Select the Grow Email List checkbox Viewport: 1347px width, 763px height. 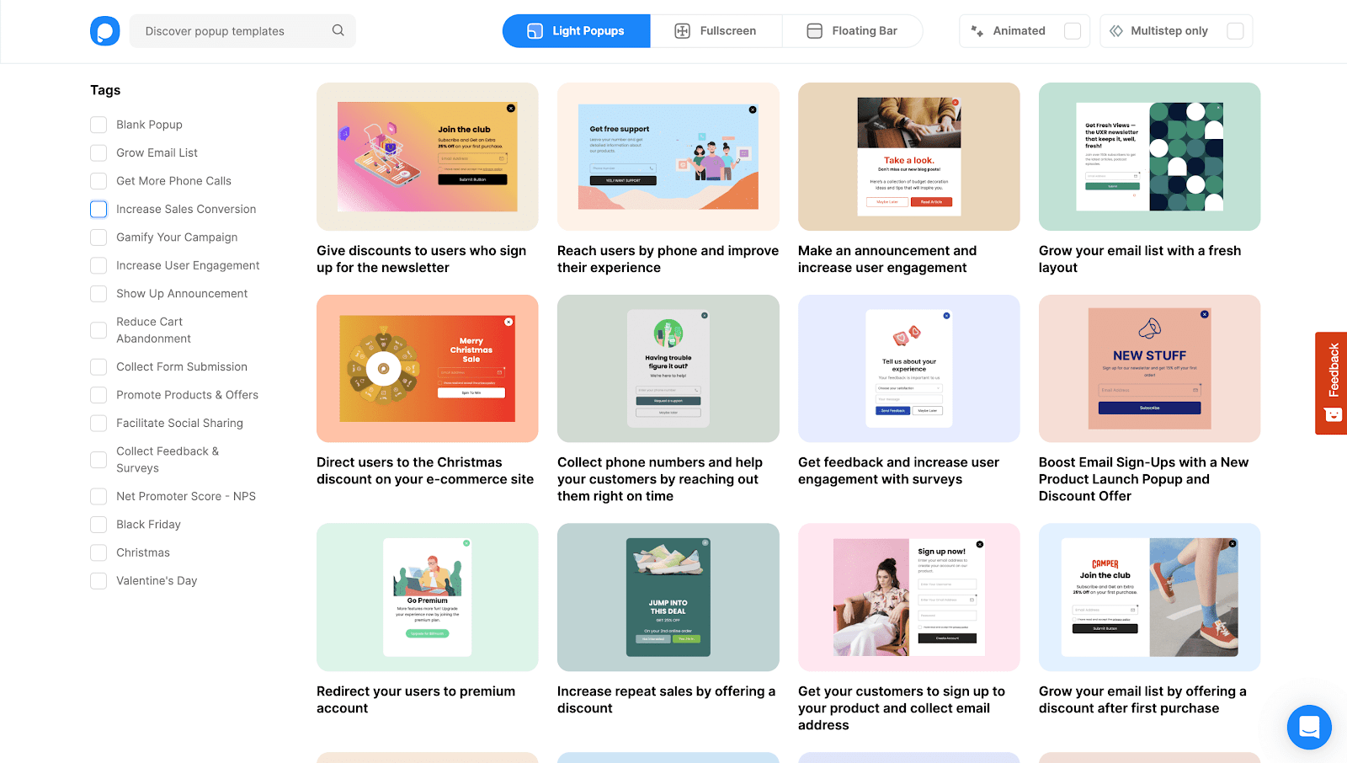[98, 152]
